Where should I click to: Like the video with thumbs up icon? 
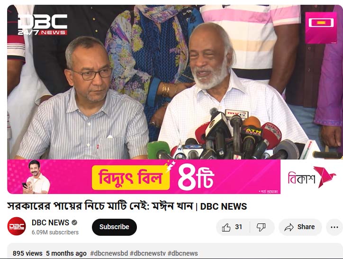pyautogui.click(x=226, y=227)
